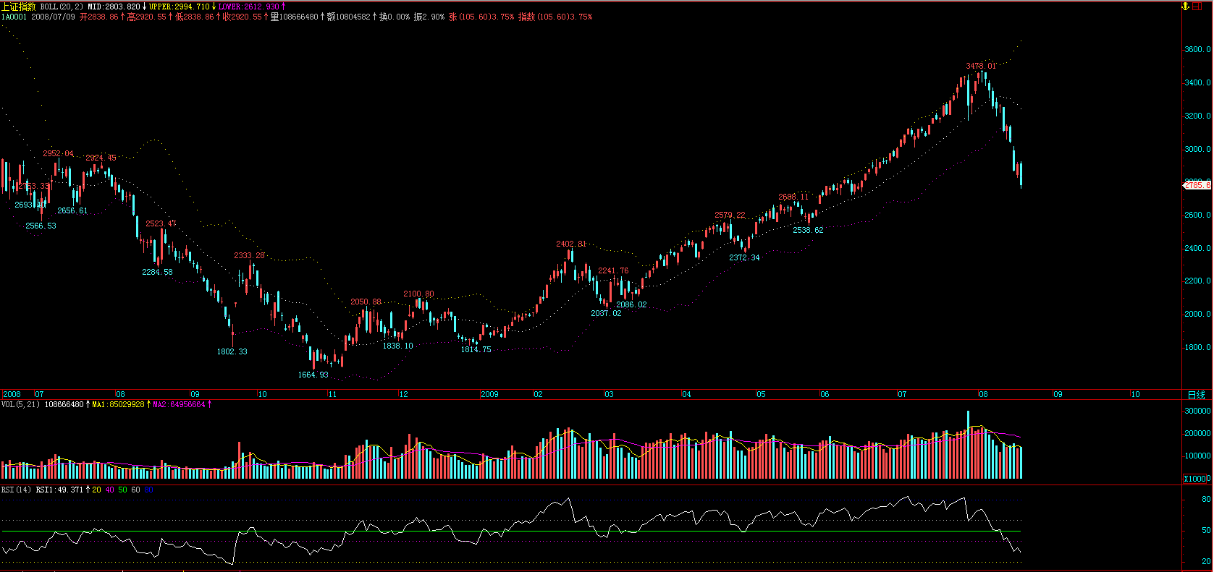Click the 06 month marker on time axis
Screen dimensions: 1214x572
[x=825, y=395]
